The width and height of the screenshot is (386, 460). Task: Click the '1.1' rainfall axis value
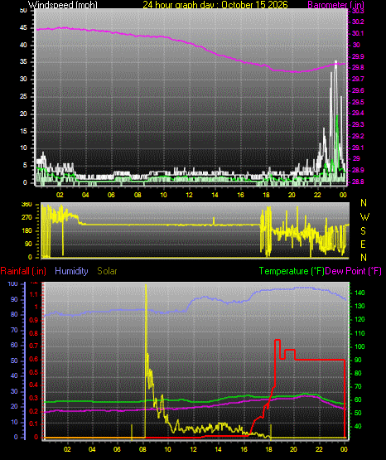coord(34,294)
